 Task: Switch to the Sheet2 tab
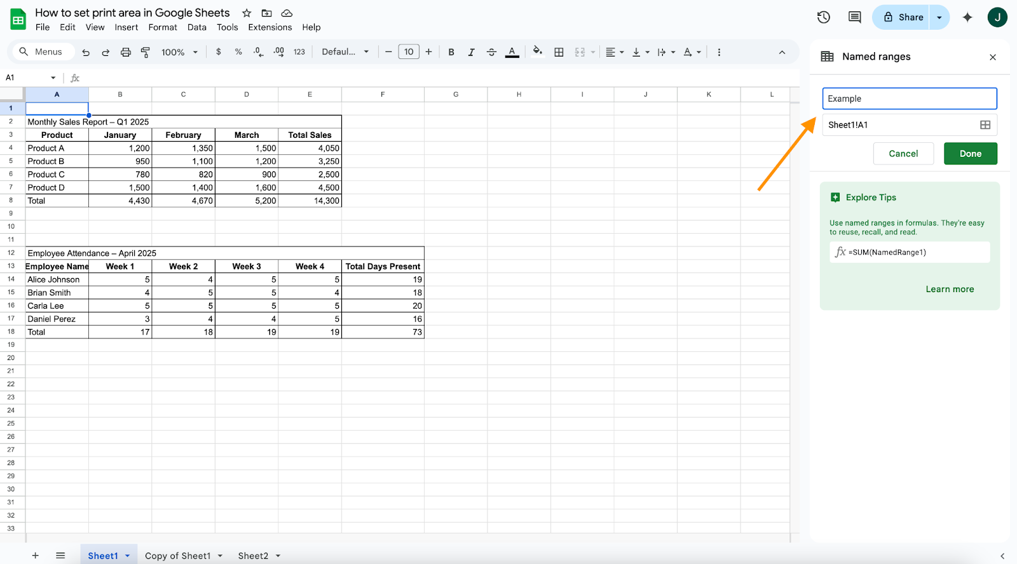click(x=253, y=556)
